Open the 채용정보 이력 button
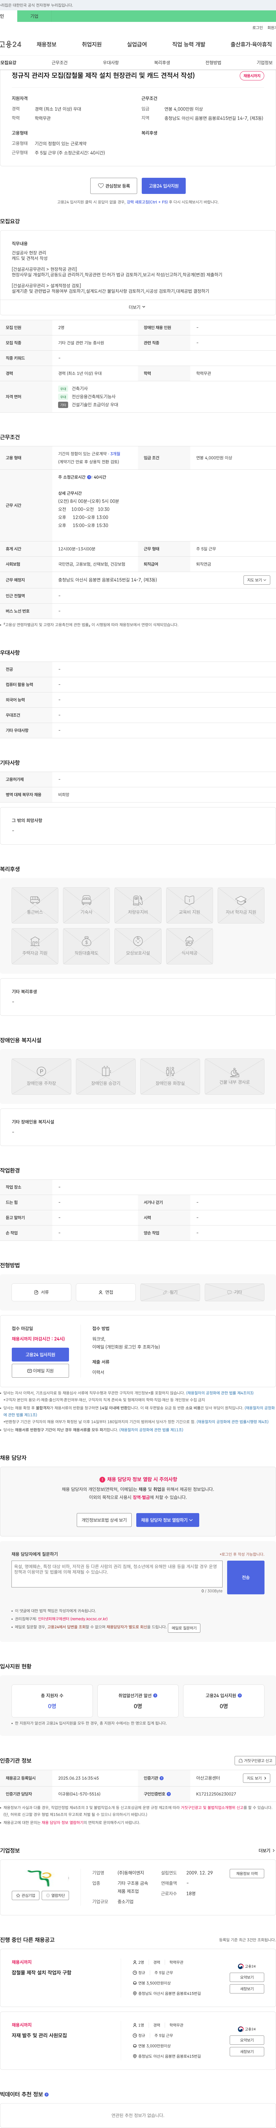 coord(246,1874)
